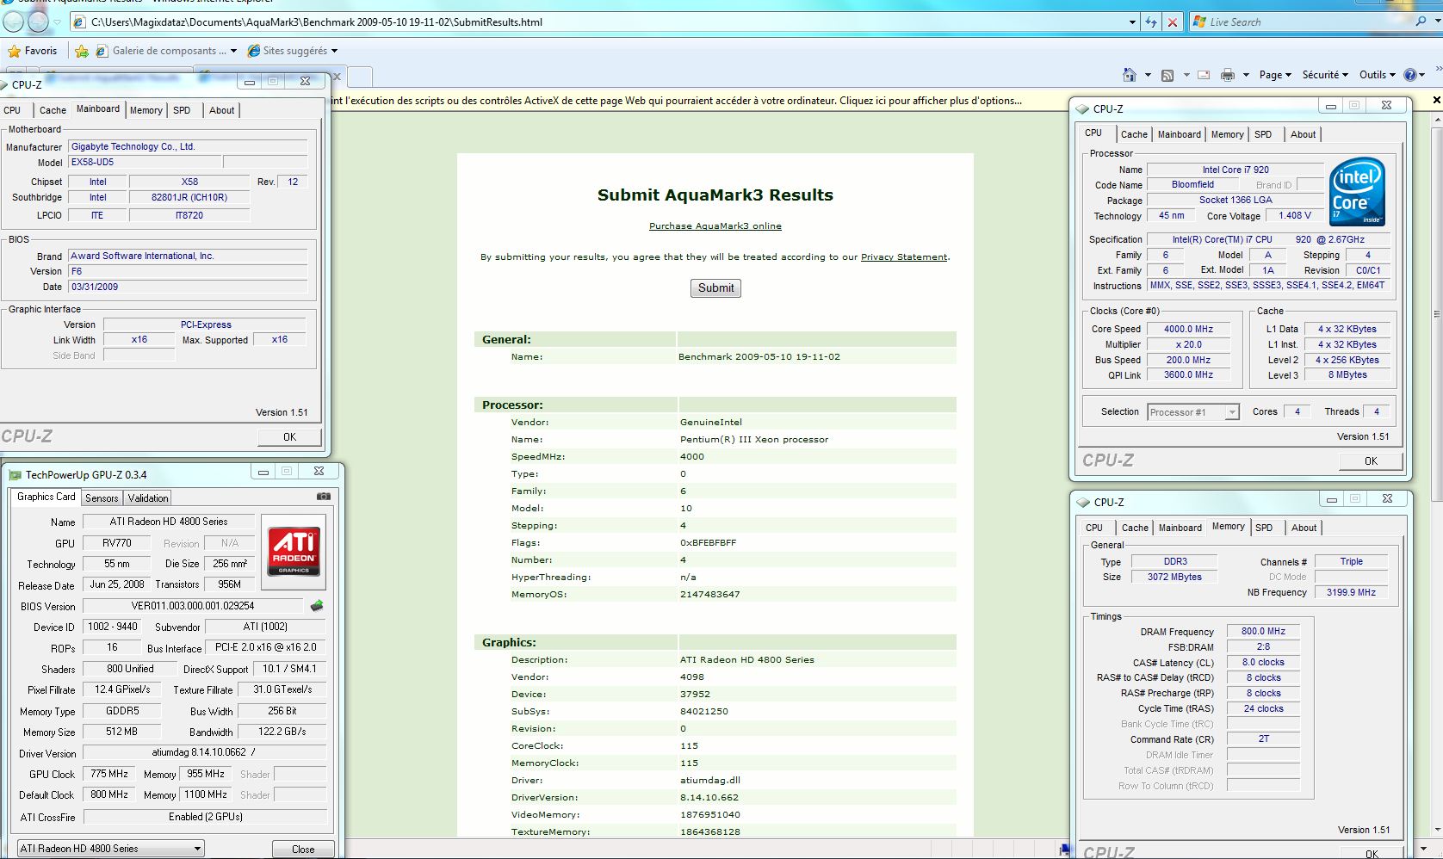
Task: Close the ActiveX information bar
Action: 1436,101
